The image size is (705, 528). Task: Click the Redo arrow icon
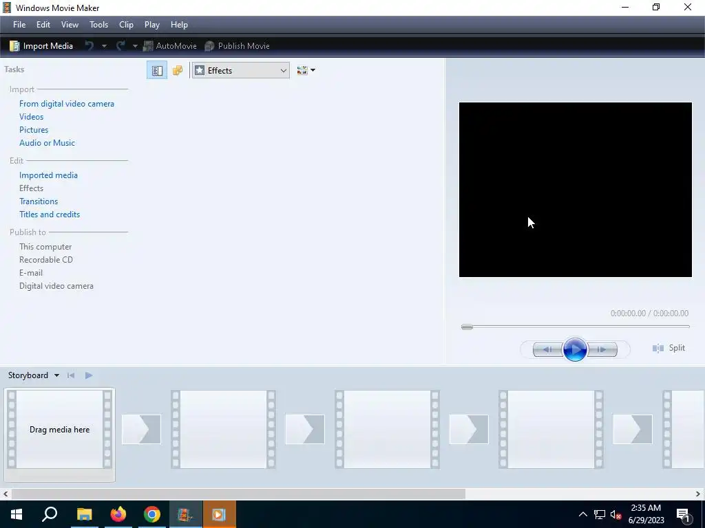click(x=120, y=46)
